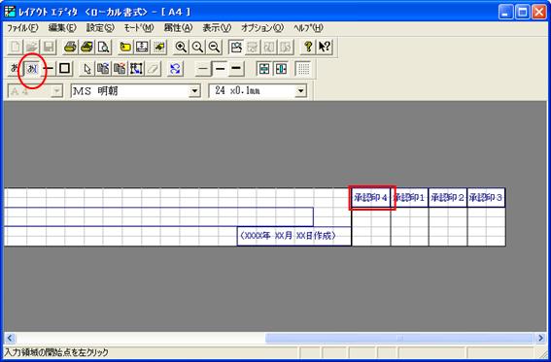Screen dimensions: 551x362
Task: Open the ファイル(F) menu
Action: click(22, 28)
